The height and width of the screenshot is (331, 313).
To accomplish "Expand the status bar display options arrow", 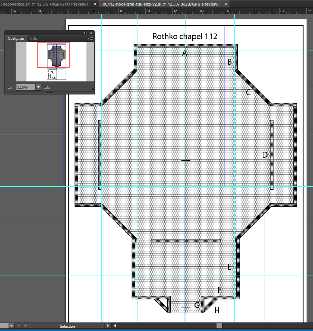I will (108, 326).
